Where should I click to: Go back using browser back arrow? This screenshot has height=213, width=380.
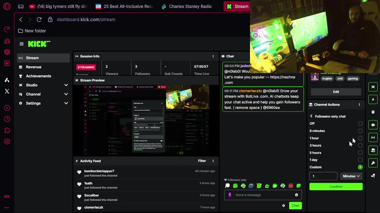click(20, 20)
